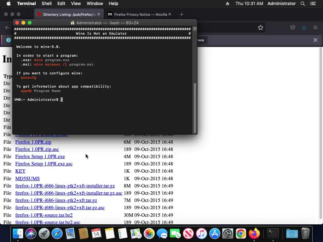323x242 pixels.
Task: Open Terminal application menu
Action: point(26,3)
